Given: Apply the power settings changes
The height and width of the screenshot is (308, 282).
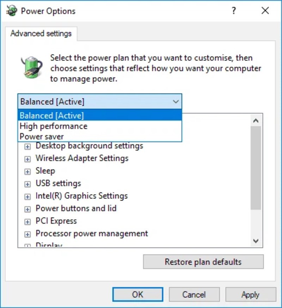Looking at the screenshot, I should pyautogui.click(x=251, y=294).
